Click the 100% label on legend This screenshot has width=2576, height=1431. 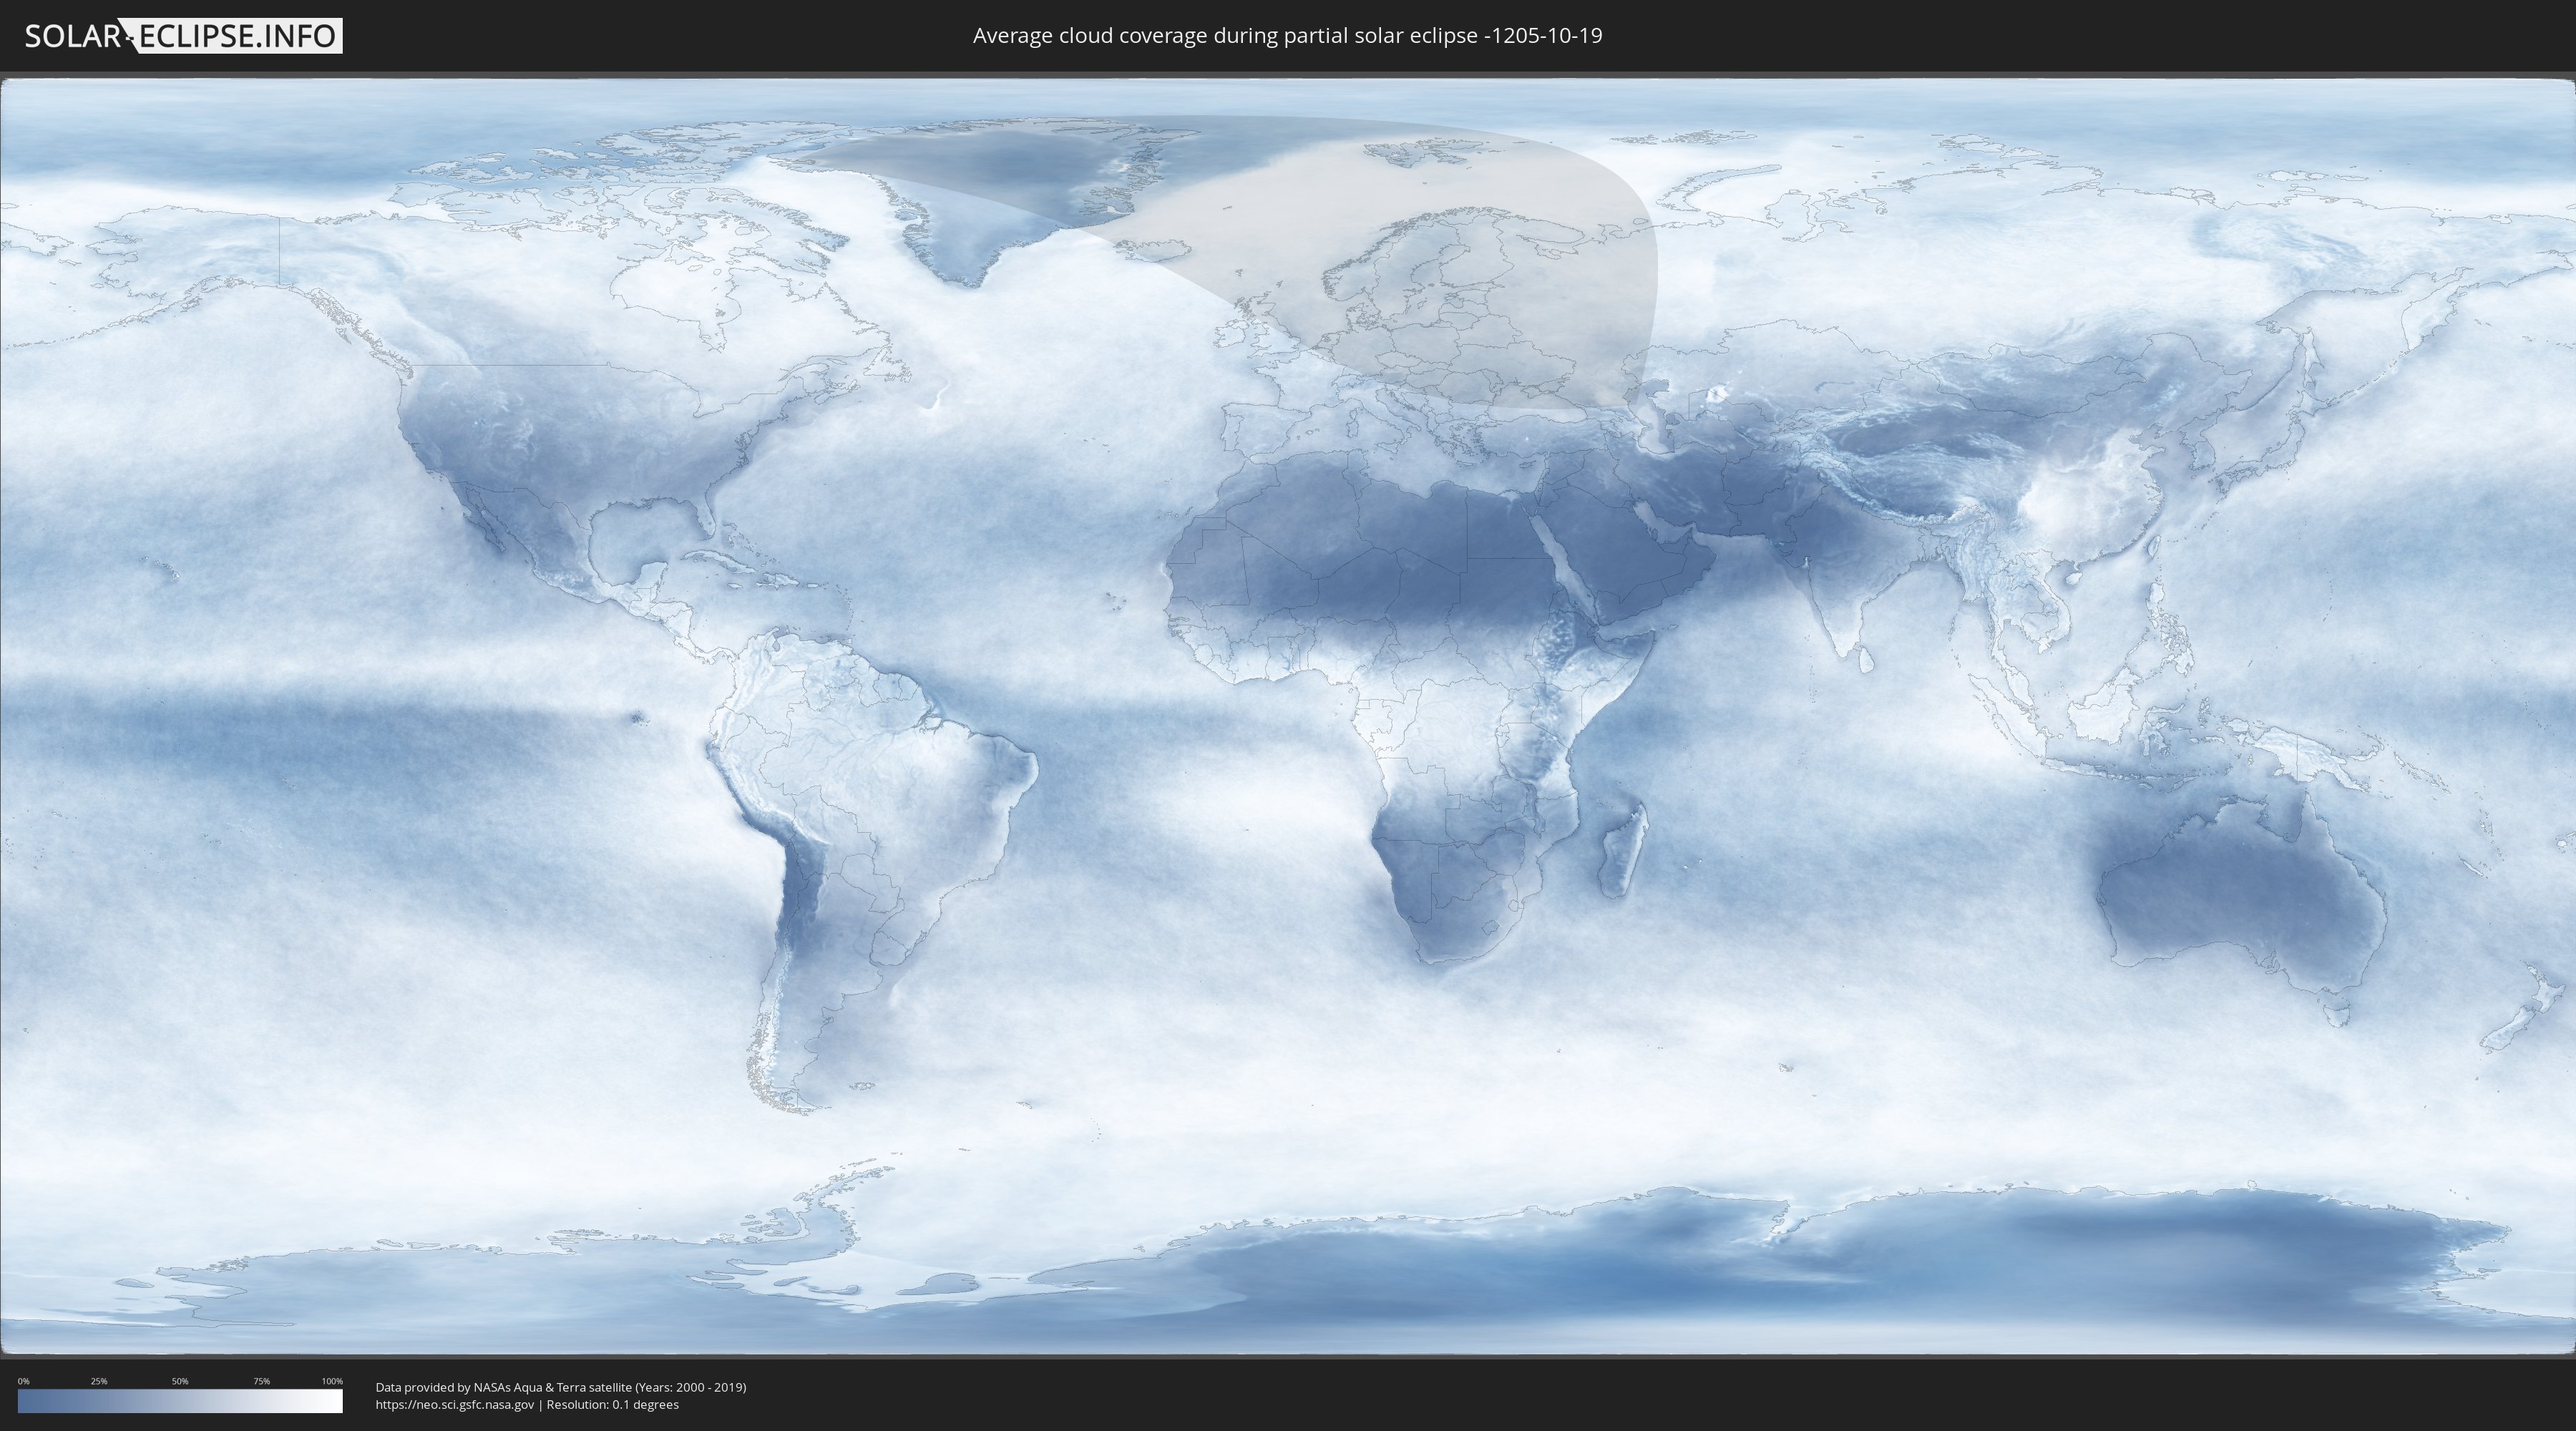(332, 1381)
